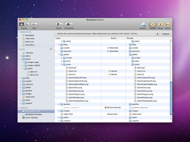The height and width of the screenshot is (142, 190).
Task: Open basics.css in workspace list
Action: click(x=30, y=42)
